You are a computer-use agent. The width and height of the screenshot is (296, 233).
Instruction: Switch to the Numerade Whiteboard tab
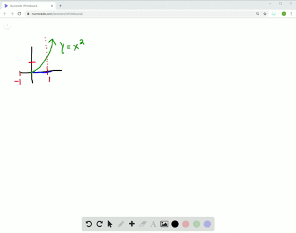click(x=29, y=6)
